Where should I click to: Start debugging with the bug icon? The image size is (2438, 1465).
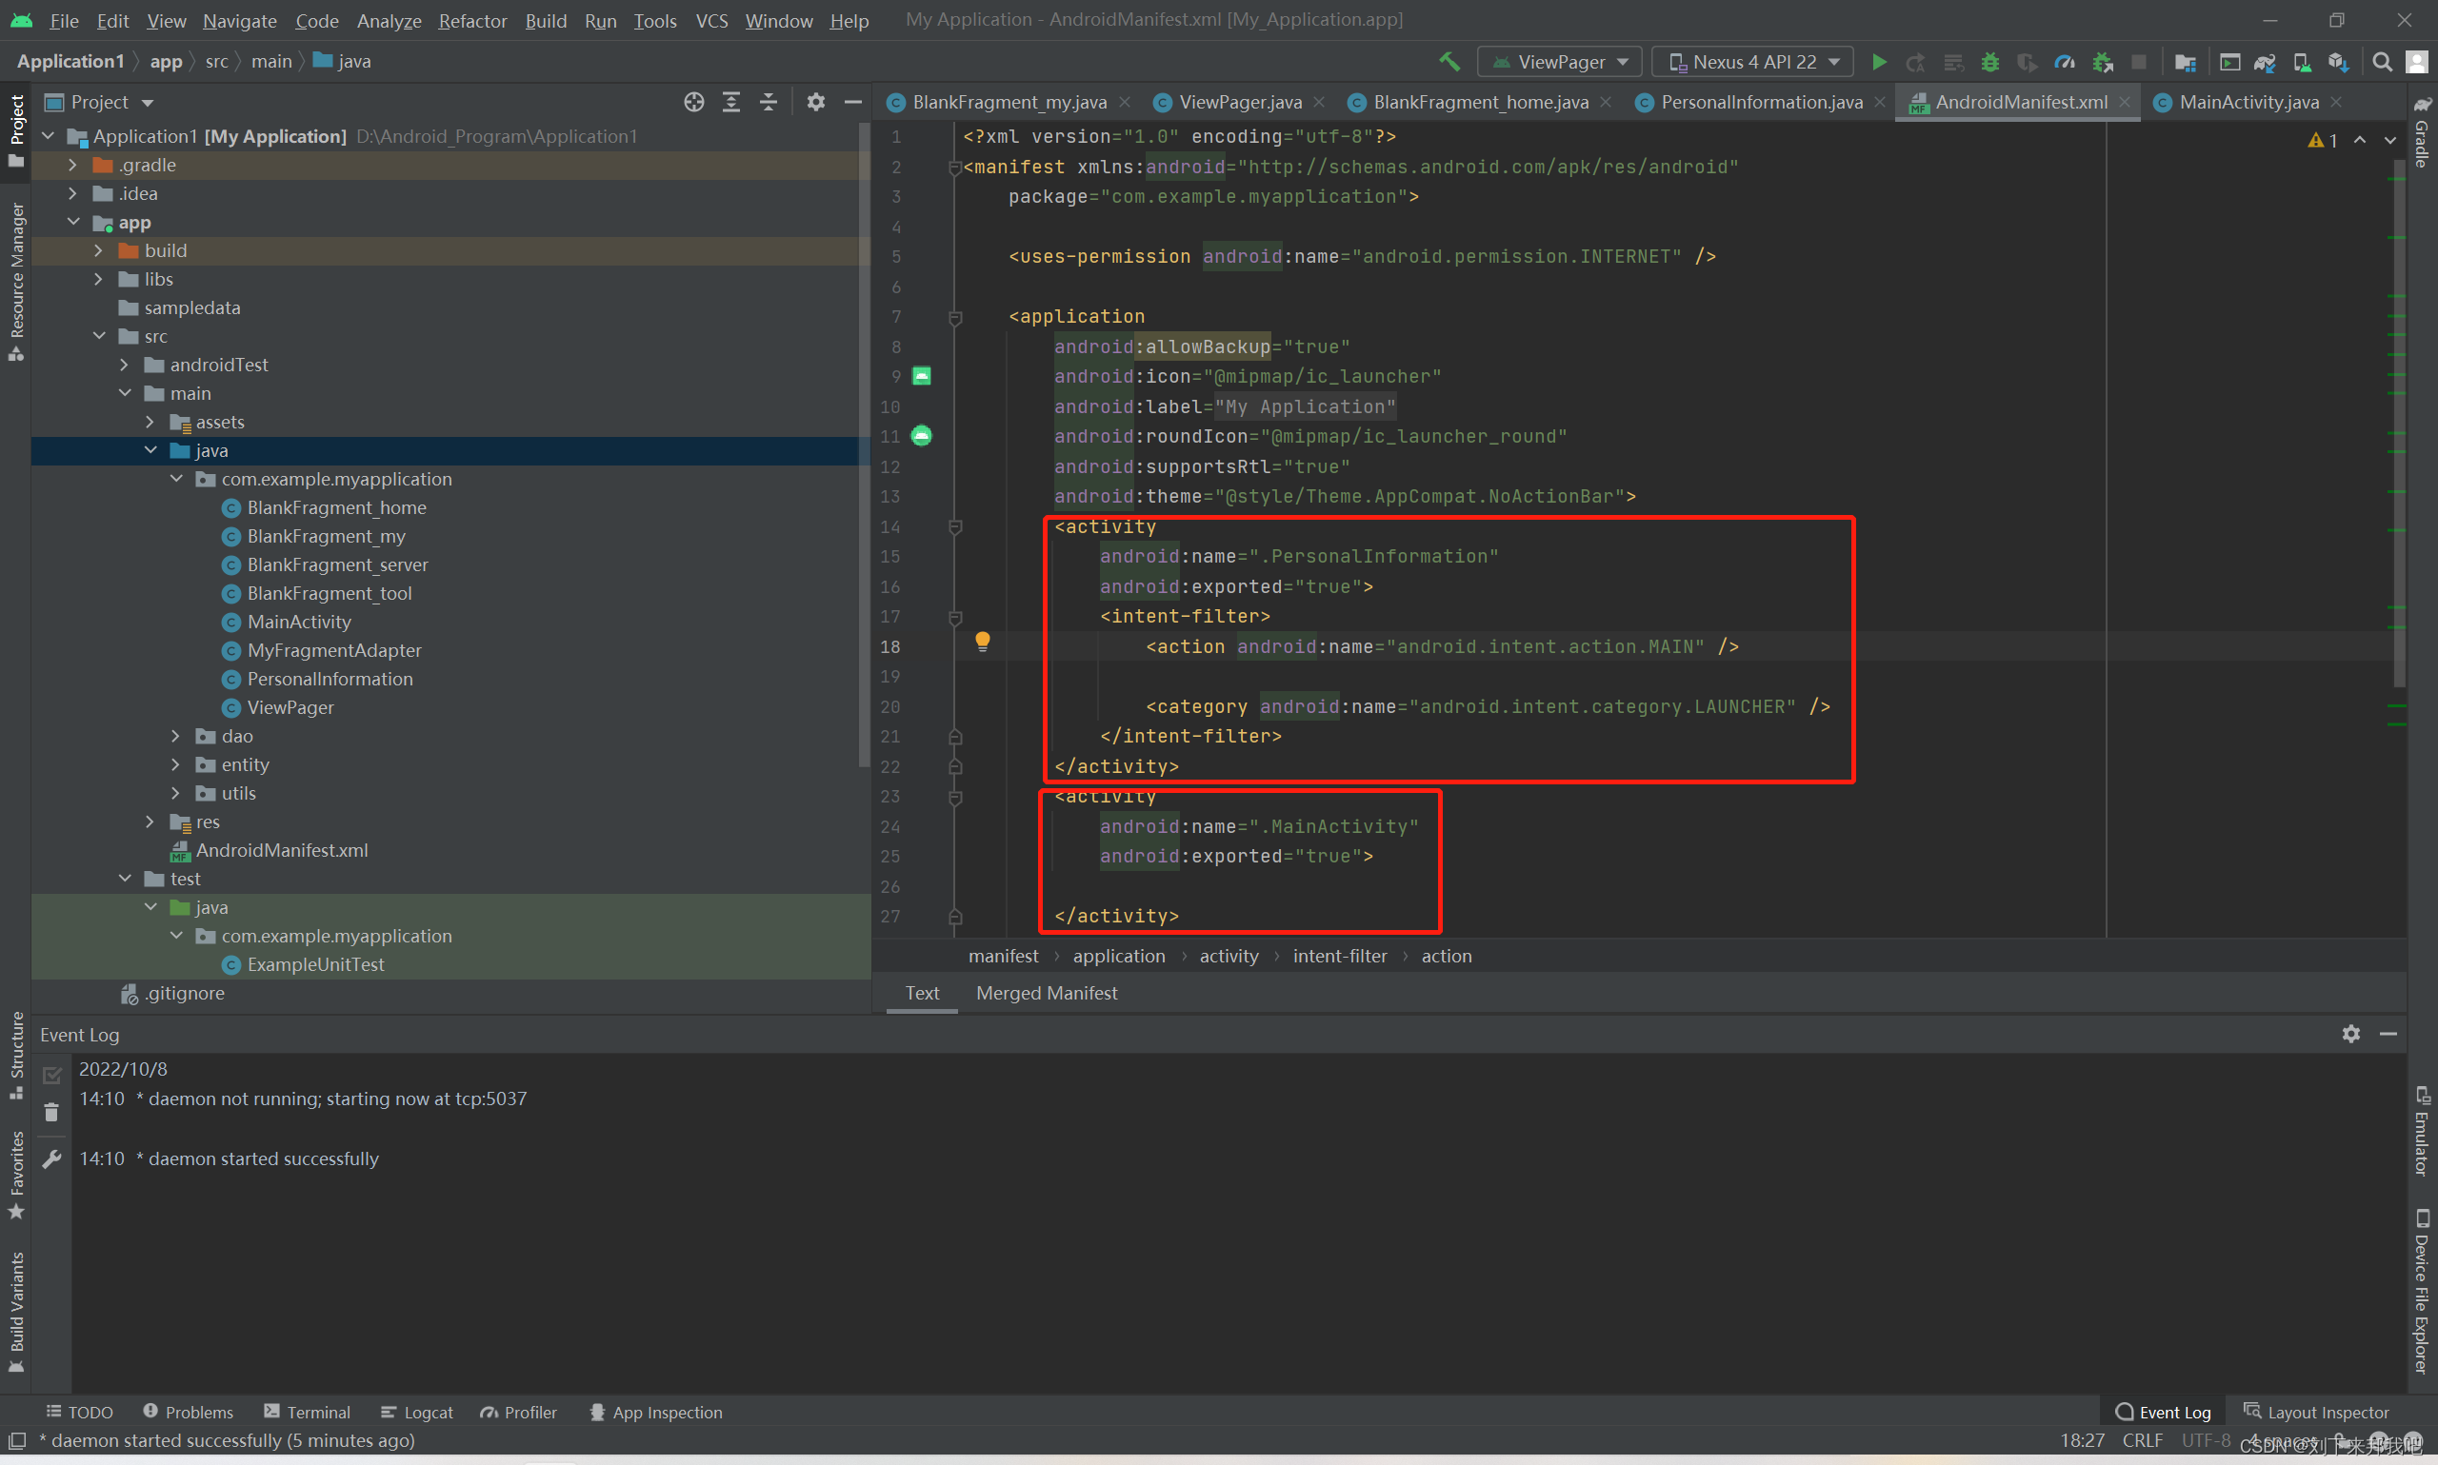[x=1990, y=61]
